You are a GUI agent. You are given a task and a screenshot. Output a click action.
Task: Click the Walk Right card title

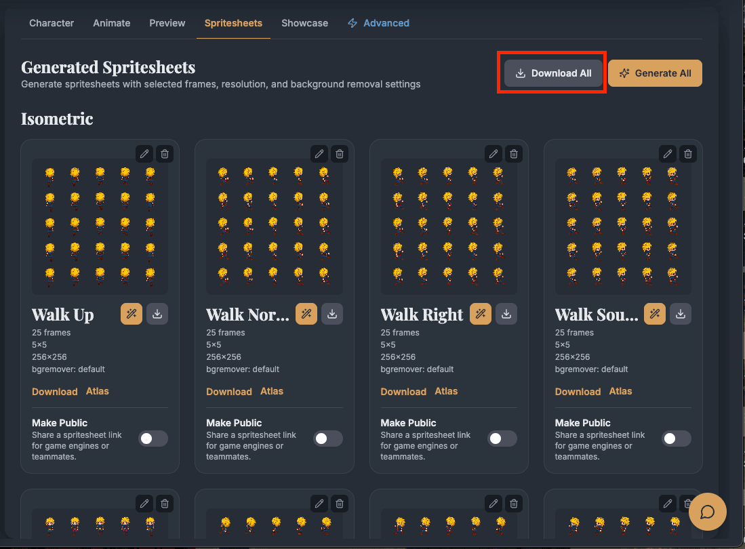(422, 315)
